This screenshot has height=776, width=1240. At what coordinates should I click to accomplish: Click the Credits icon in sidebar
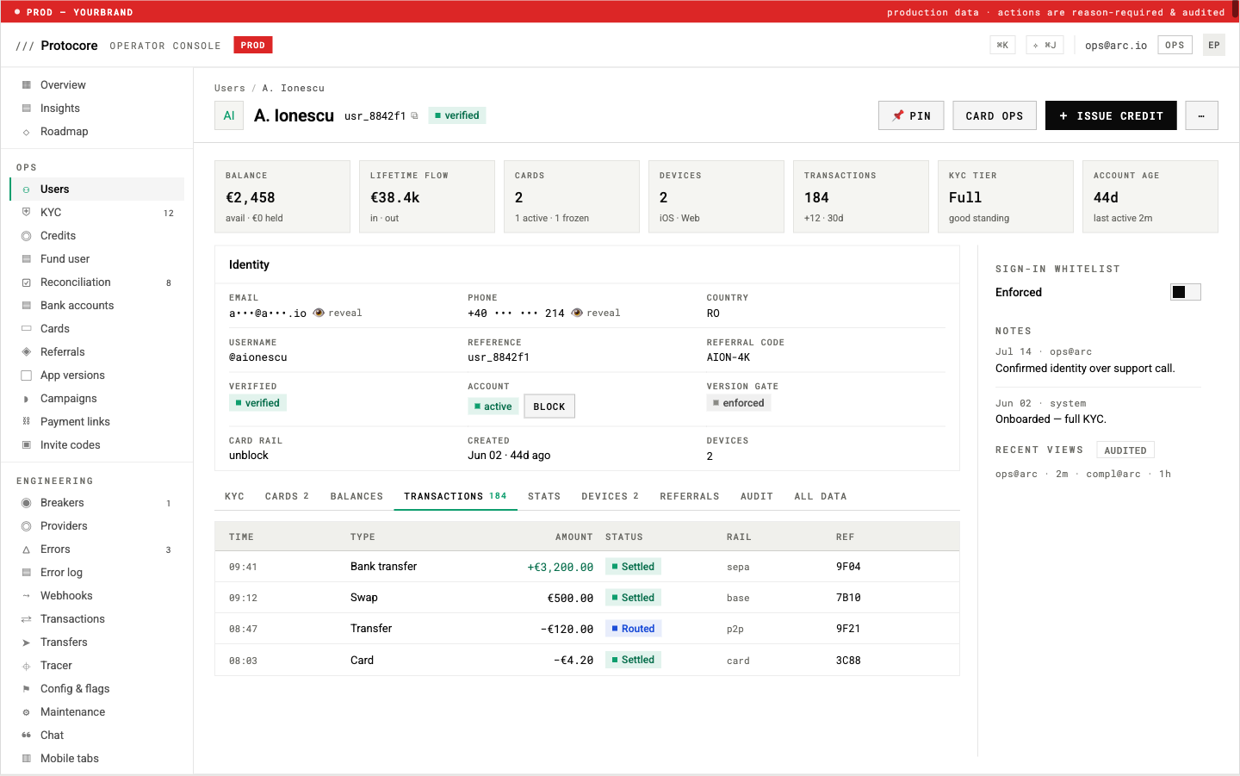[26, 236]
